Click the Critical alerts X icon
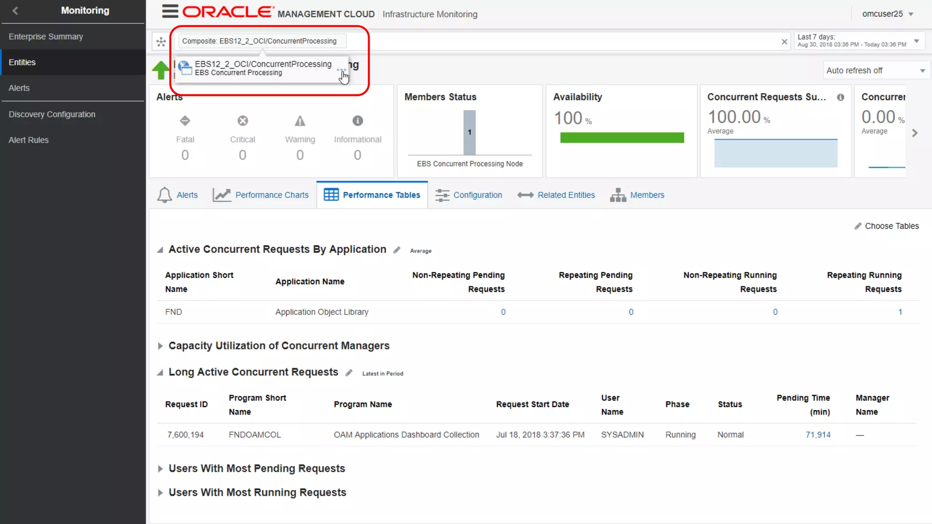The image size is (932, 524). tap(243, 121)
